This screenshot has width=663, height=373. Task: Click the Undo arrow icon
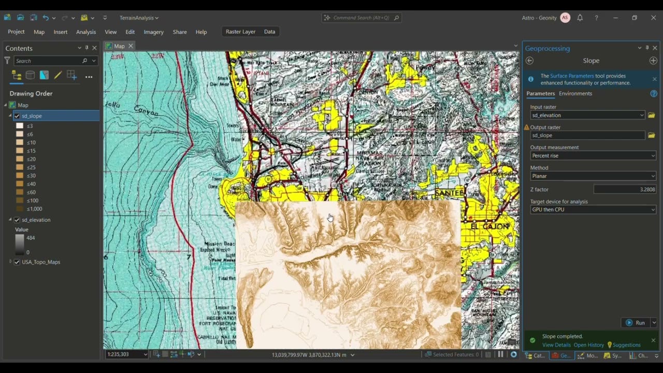[x=46, y=18]
